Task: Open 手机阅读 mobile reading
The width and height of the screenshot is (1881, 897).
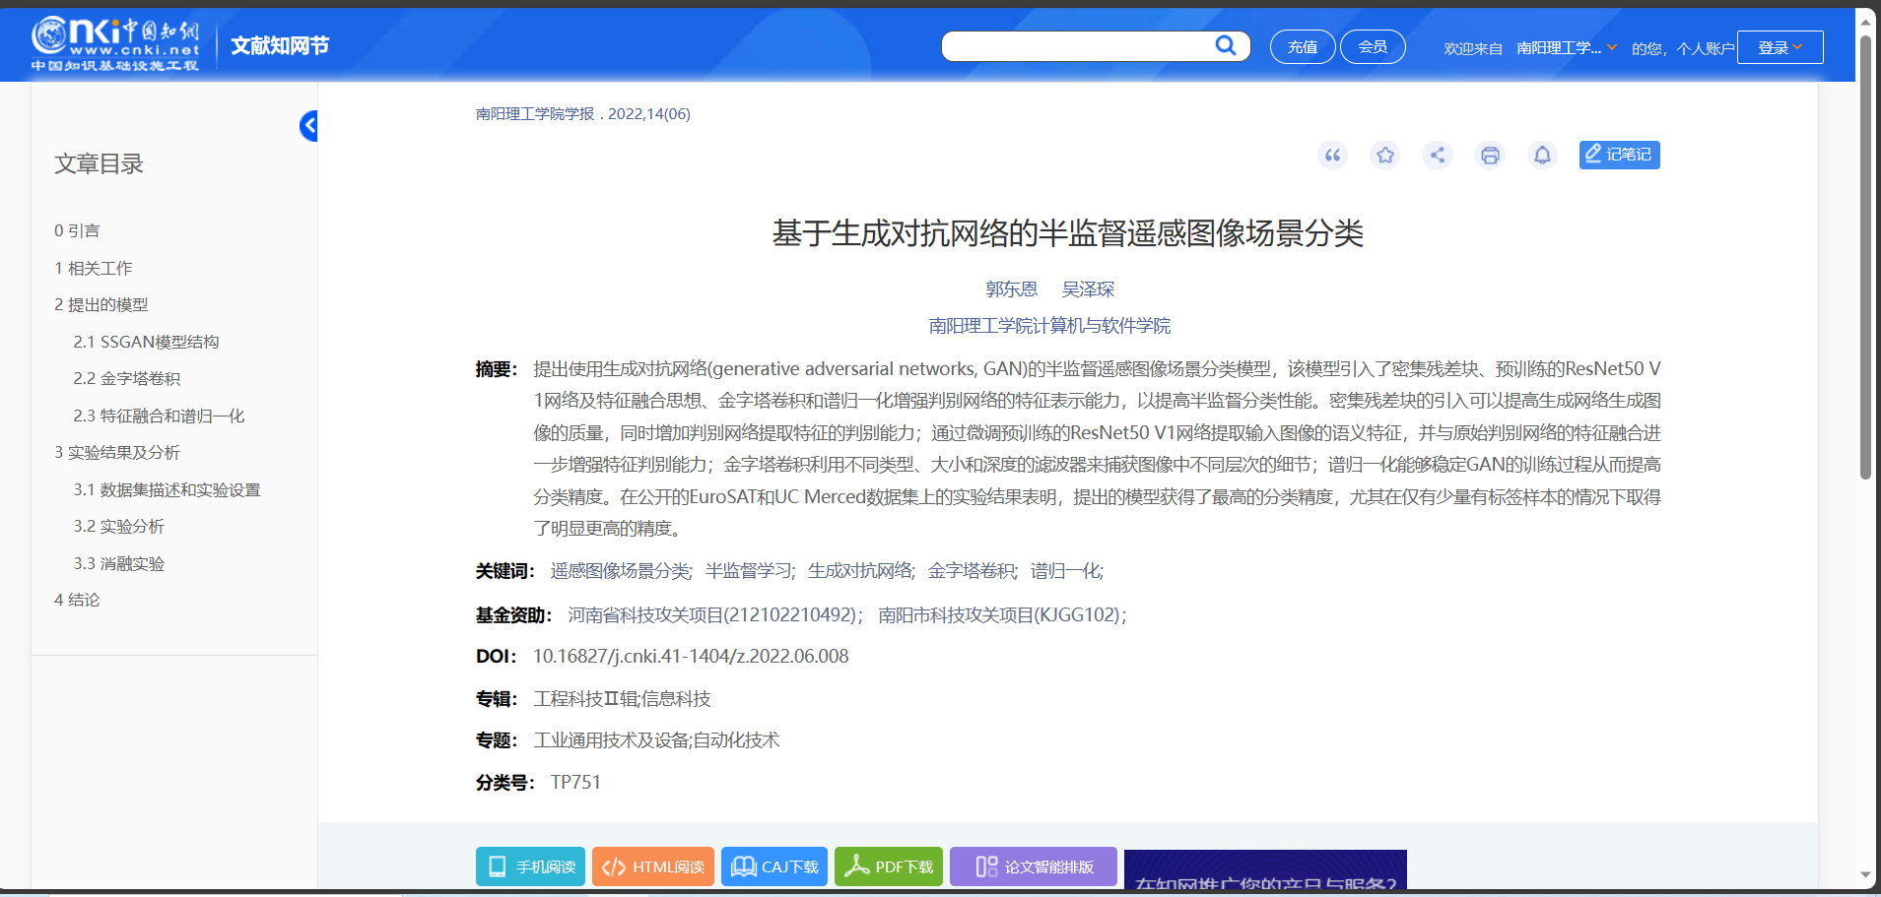Action: [529, 866]
